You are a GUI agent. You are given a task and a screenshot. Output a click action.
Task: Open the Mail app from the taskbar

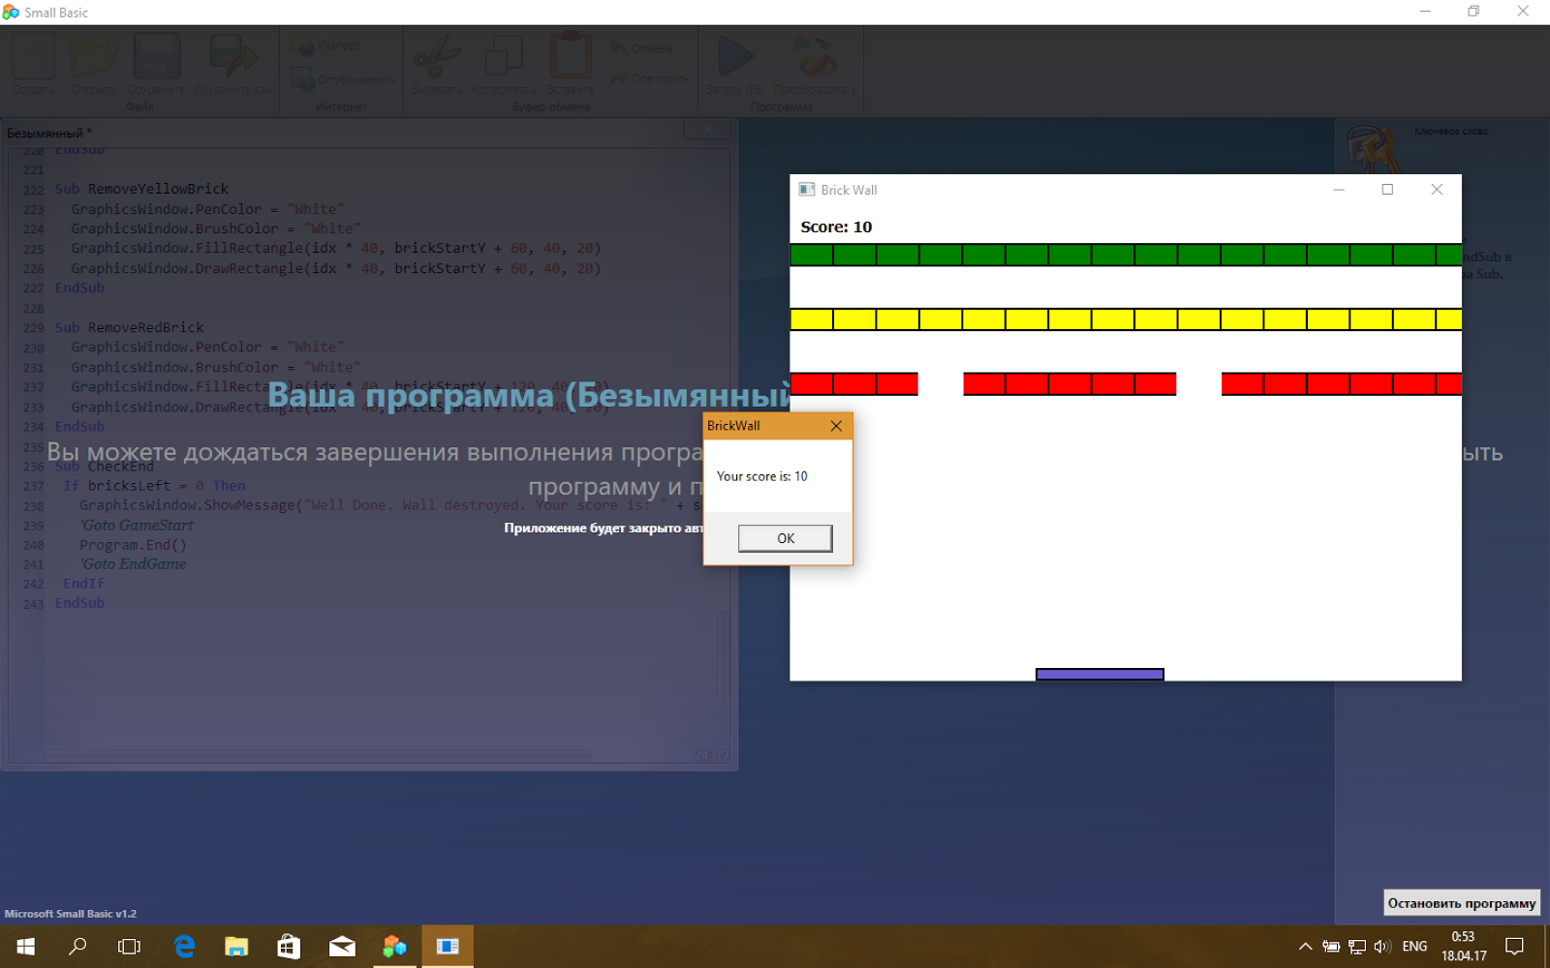342,947
